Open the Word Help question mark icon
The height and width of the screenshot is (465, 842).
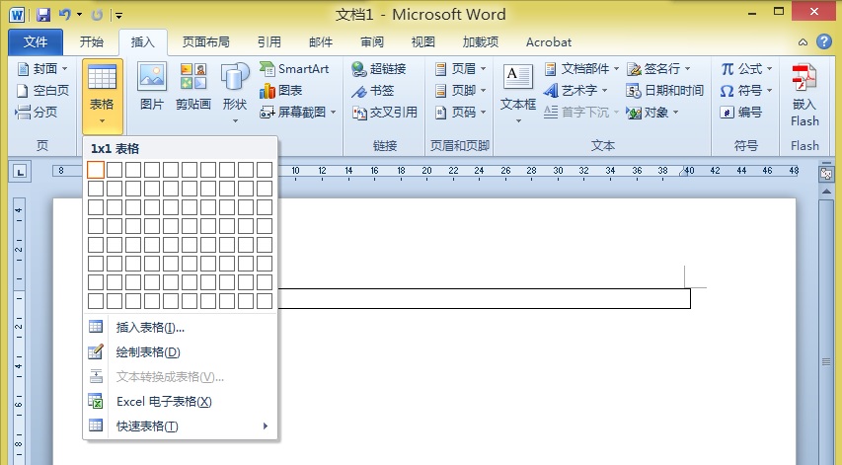click(x=824, y=42)
